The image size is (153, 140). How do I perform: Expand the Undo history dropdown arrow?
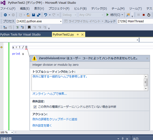click(x=50, y=15)
